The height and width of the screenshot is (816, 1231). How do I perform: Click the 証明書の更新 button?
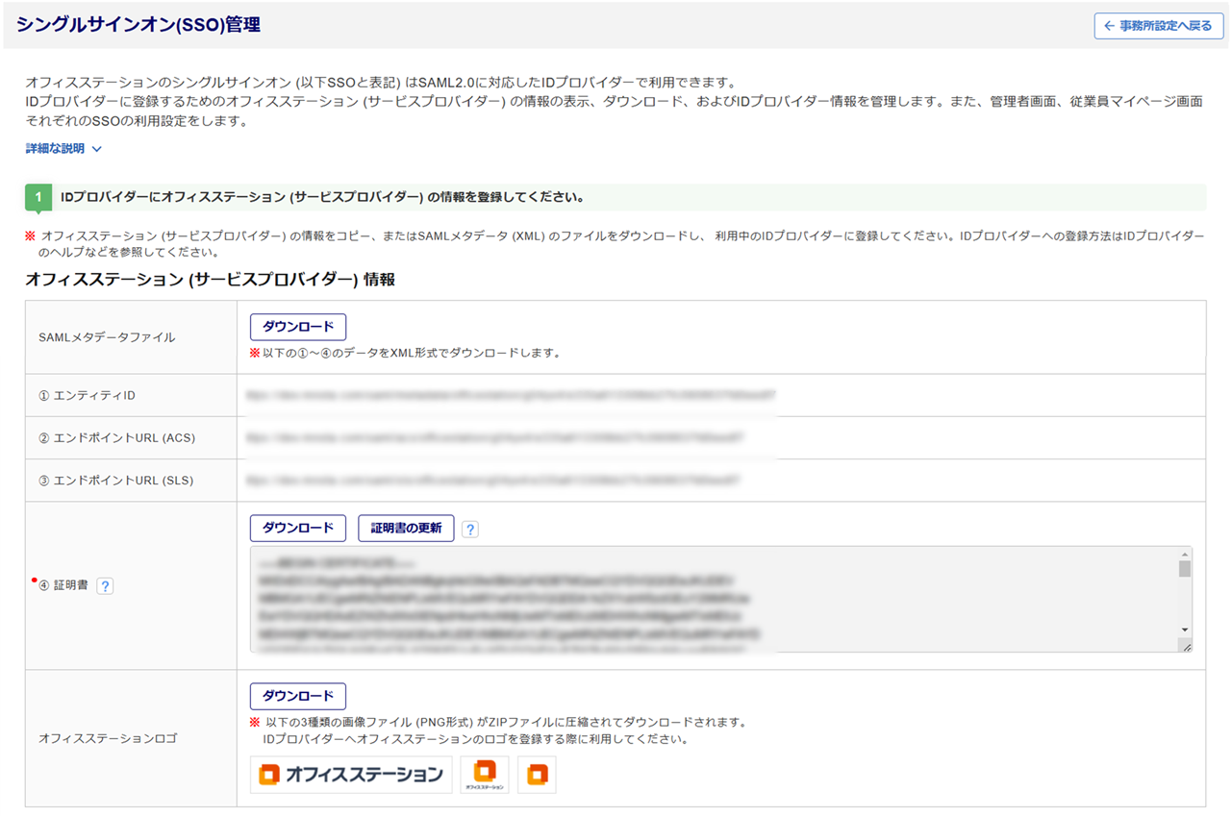[x=406, y=528]
